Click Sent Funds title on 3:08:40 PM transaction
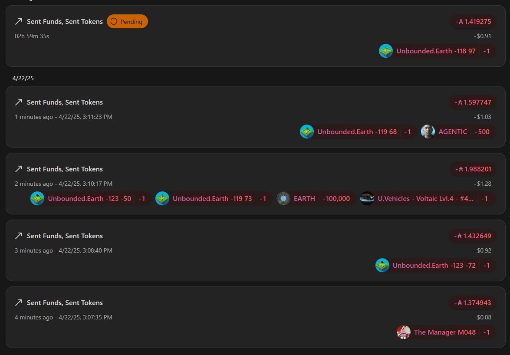The image size is (510, 355). click(65, 236)
